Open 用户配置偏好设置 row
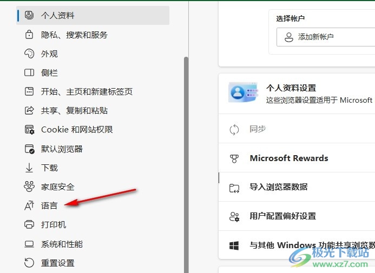The width and height of the screenshot is (375, 273). [x=297, y=216]
